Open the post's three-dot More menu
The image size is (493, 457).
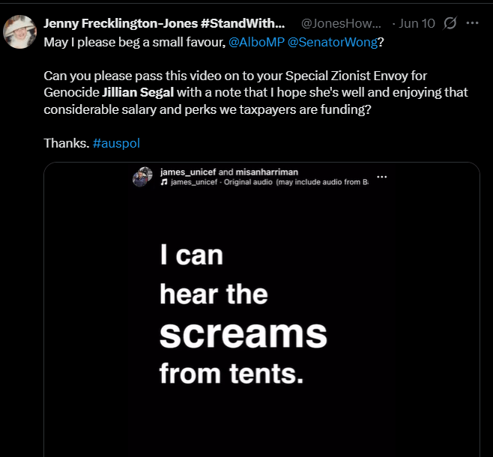tap(472, 23)
